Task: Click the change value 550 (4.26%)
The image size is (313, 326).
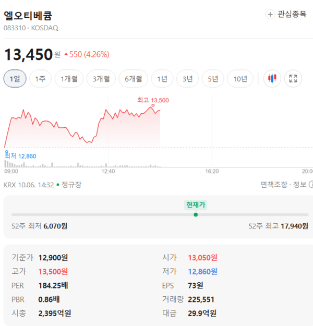Action: 87,54
